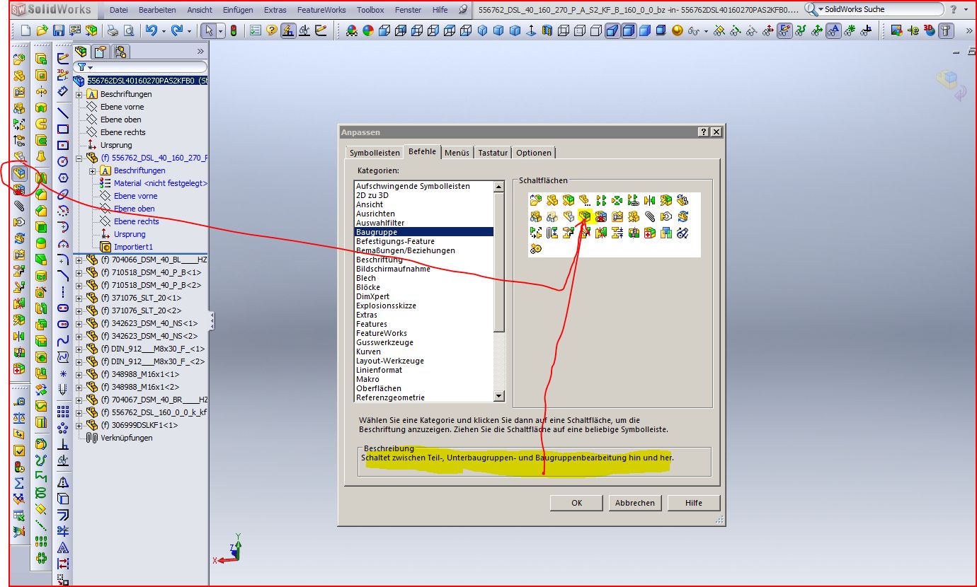This screenshot has width=977, height=587.
Task: Open the FeatureWorks menu
Action: [321, 10]
